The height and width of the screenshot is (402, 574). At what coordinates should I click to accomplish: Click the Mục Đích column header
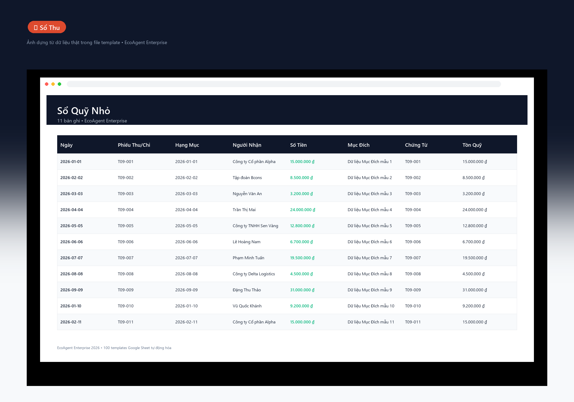359,145
